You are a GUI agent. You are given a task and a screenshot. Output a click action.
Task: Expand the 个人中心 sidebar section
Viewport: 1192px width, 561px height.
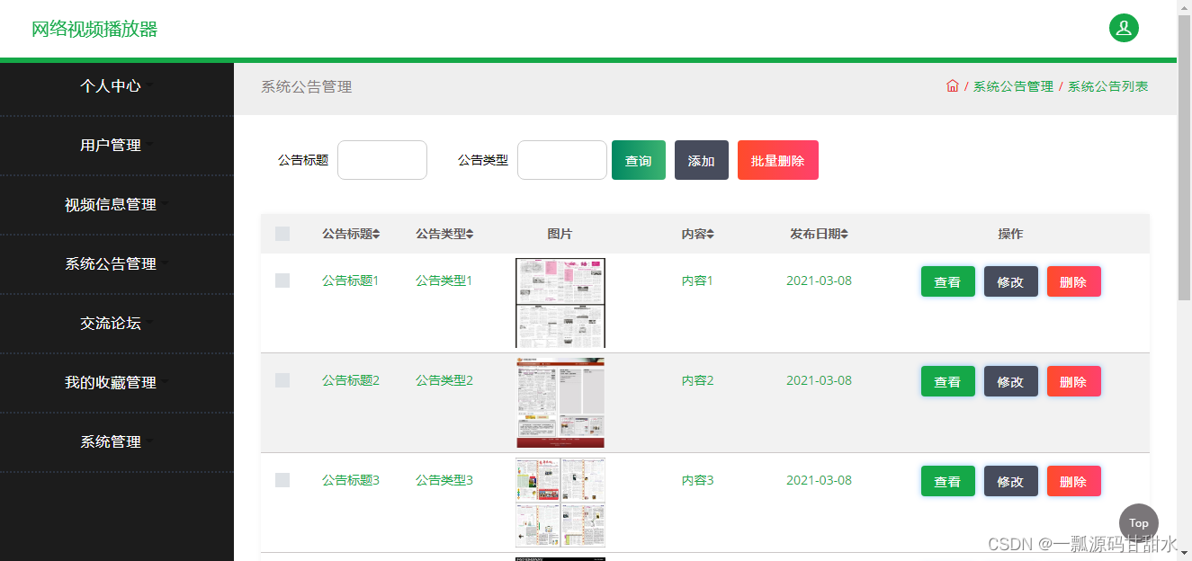pos(109,86)
